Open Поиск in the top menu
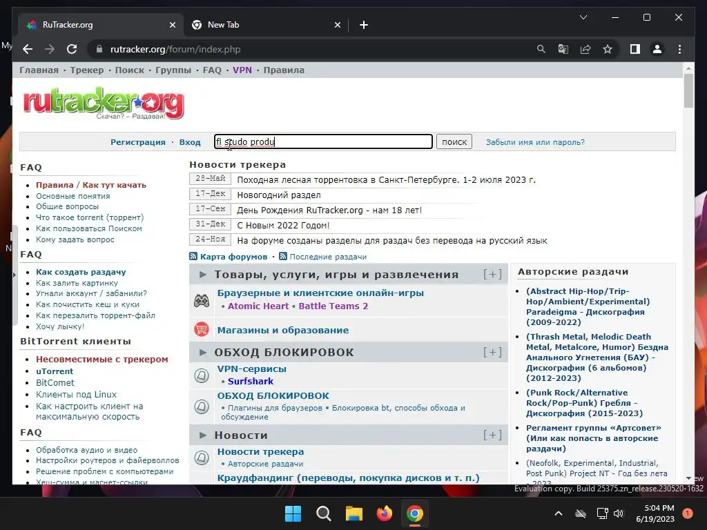The height and width of the screenshot is (530, 707). pyautogui.click(x=130, y=70)
